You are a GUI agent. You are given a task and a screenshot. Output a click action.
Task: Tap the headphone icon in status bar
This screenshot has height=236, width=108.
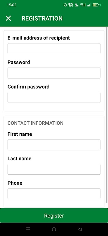[x=65, y=5]
